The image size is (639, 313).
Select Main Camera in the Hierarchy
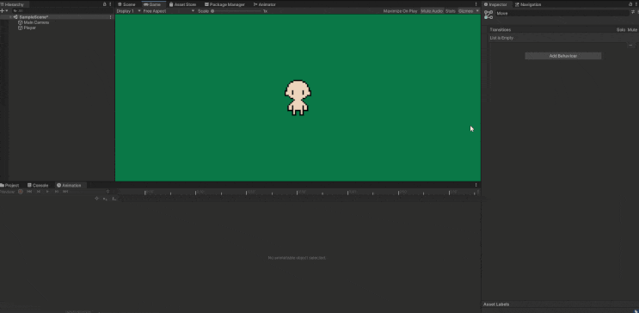[x=36, y=22]
